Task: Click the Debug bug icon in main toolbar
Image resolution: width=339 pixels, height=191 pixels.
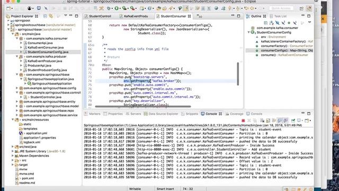Action: coord(109,8)
